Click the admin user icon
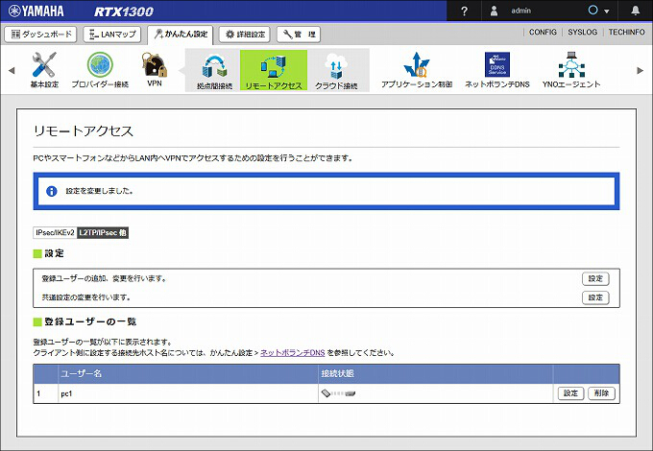The image size is (653, 451). (x=494, y=11)
